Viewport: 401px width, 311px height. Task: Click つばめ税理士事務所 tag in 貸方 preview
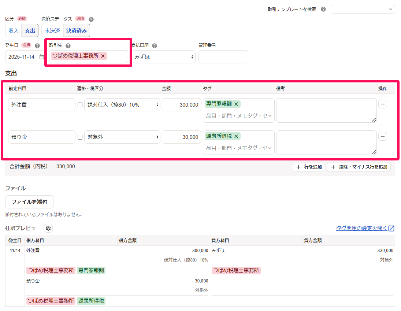(x=236, y=270)
